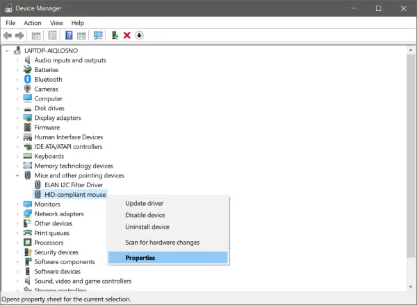Select the Bluetooth device category icon
This screenshot has width=417, height=305.
tap(27, 79)
